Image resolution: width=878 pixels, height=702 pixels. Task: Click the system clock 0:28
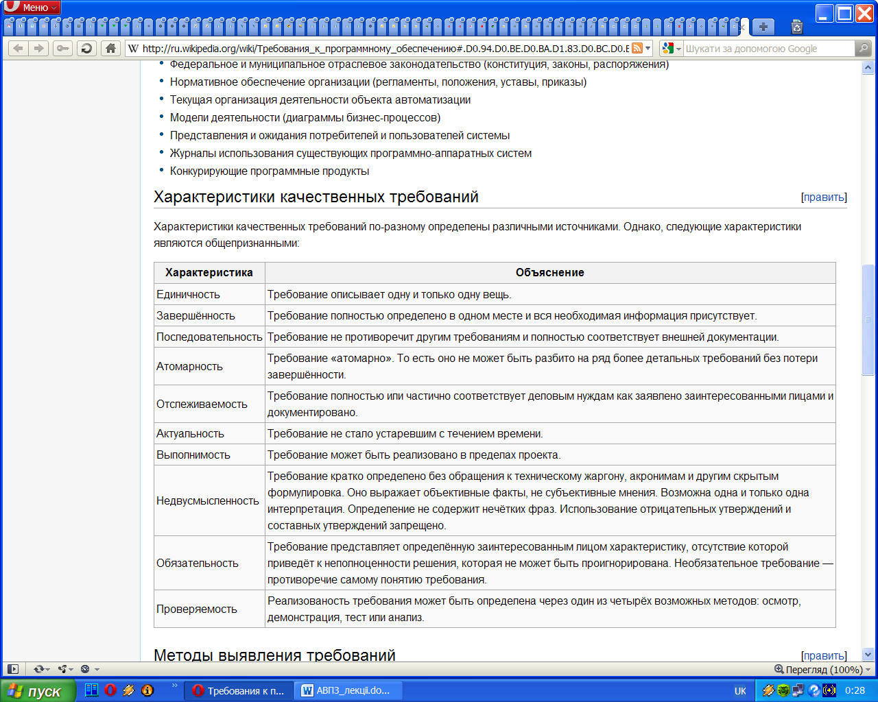click(855, 691)
